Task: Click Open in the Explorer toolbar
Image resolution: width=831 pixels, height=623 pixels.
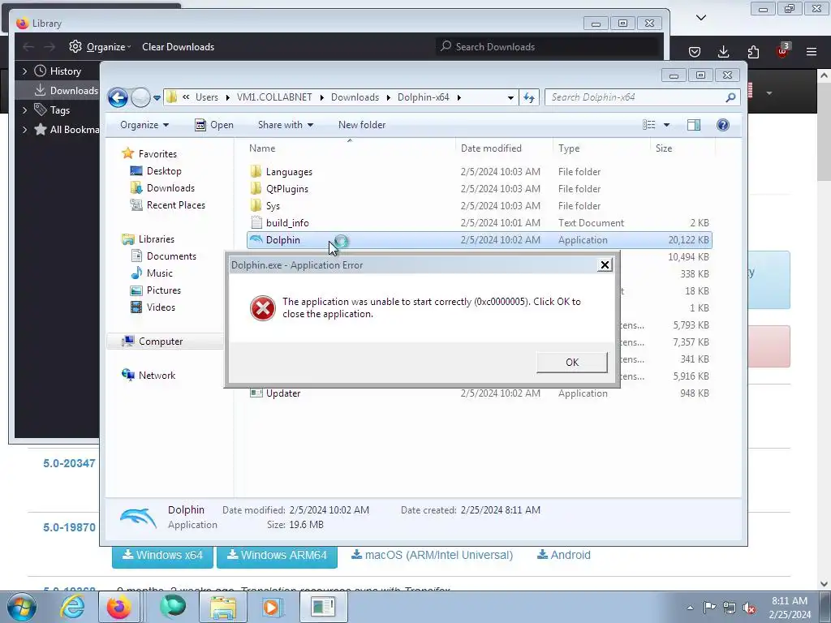Action: (x=214, y=125)
